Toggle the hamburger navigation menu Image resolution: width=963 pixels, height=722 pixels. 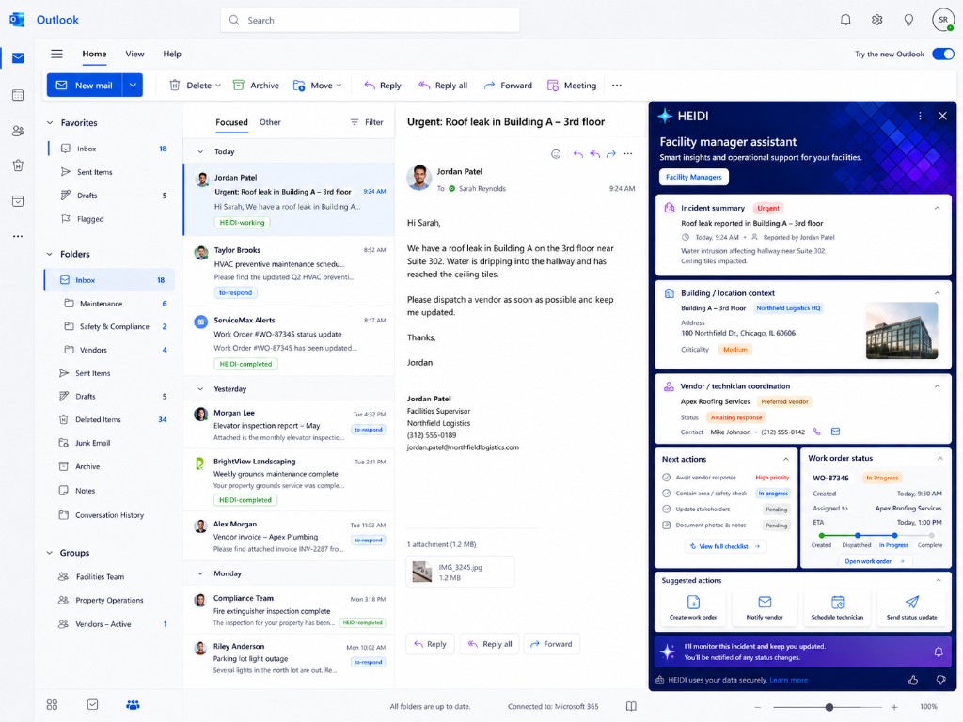click(56, 54)
